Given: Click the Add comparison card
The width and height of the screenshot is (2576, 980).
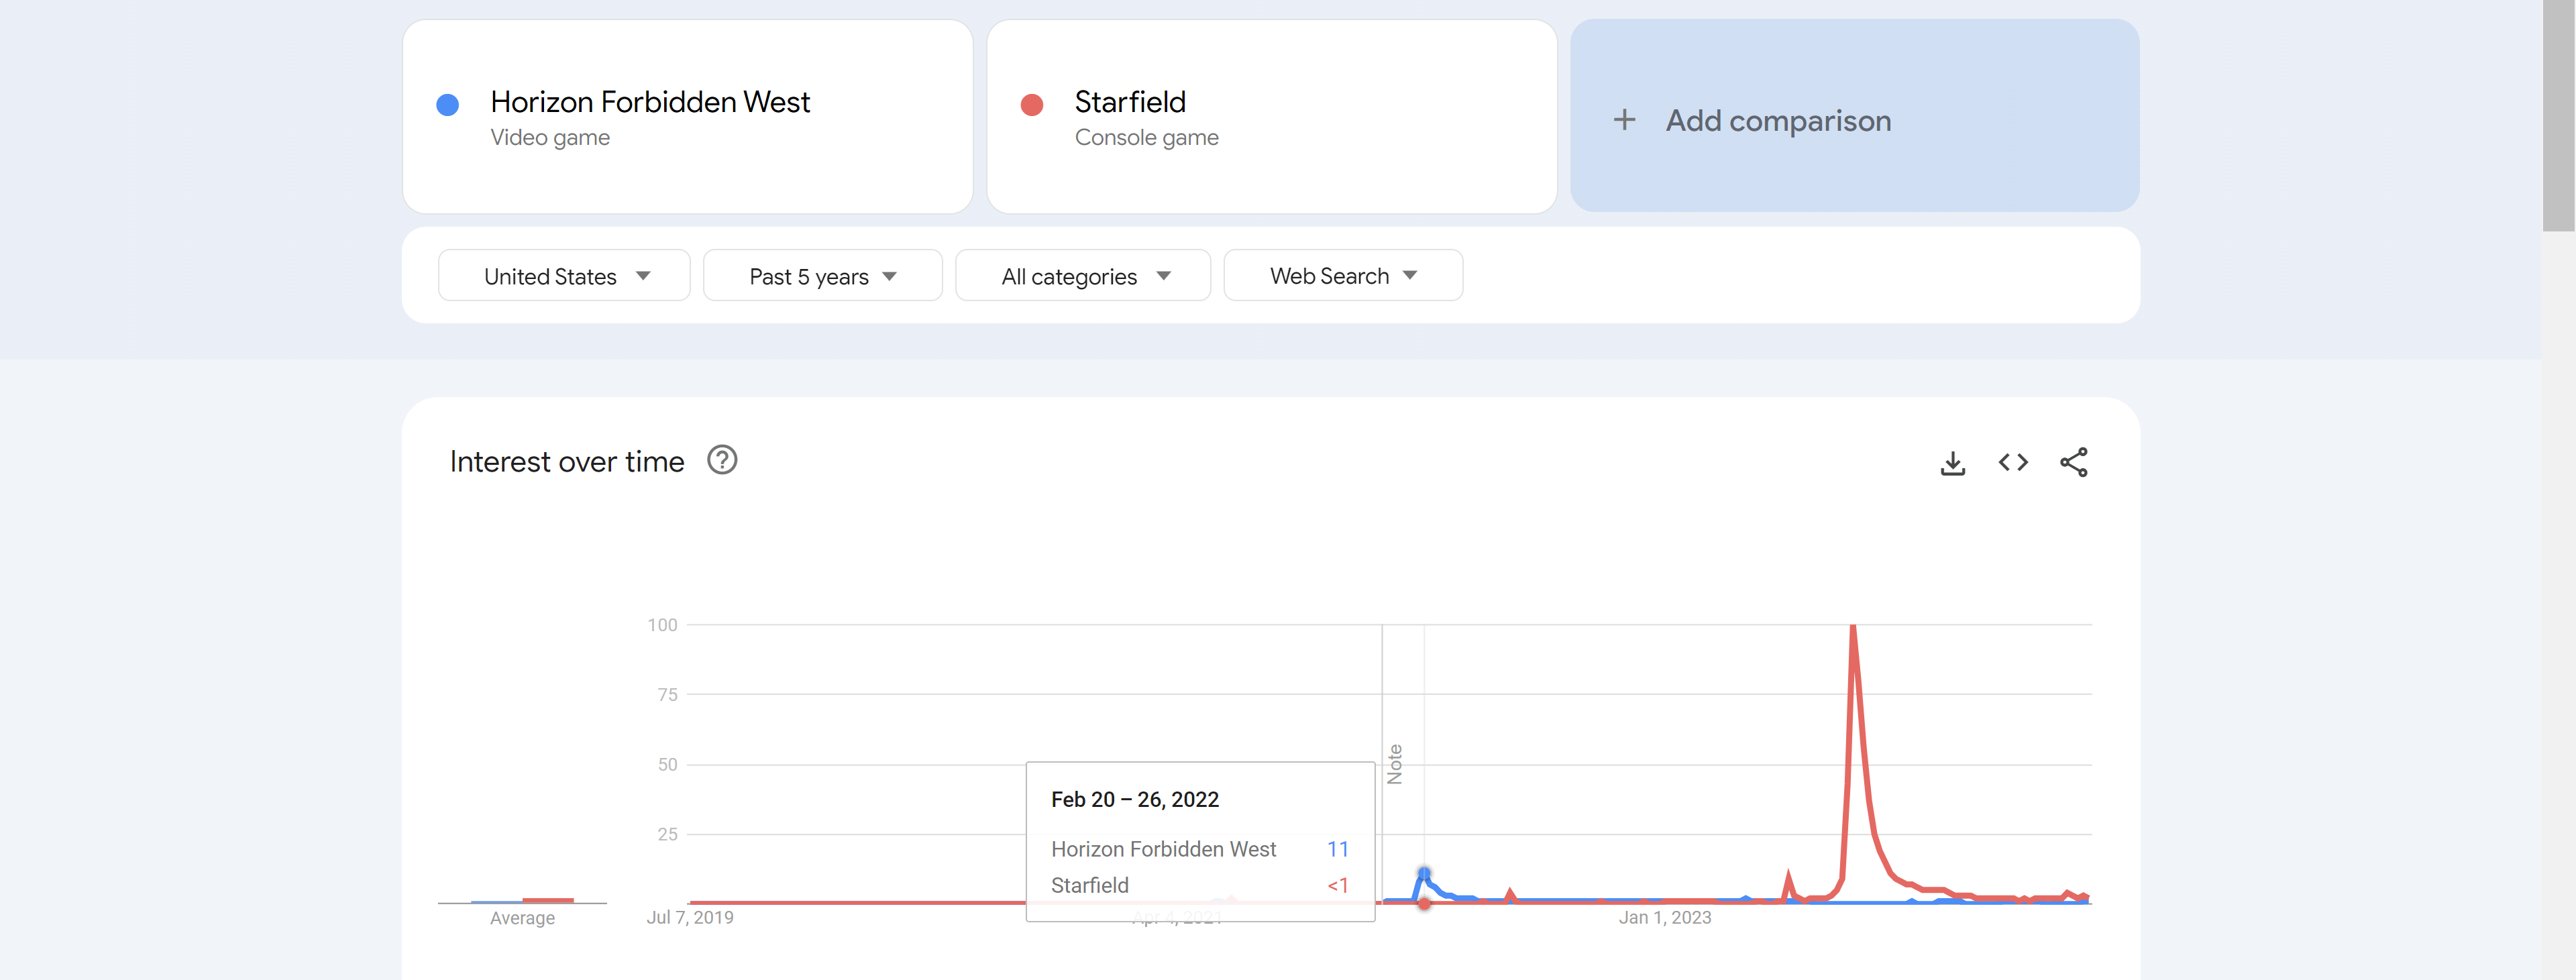Looking at the screenshot, I should pyautogui.click(x=1854, y=116).
